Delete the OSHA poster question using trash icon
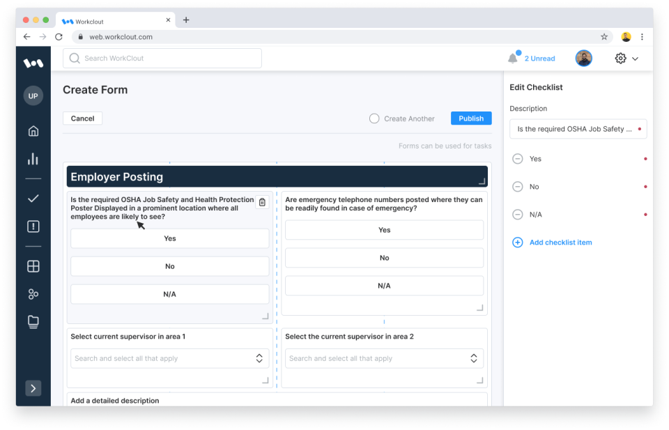This screenshot has width=669, height=430. (x=262, y=201)
